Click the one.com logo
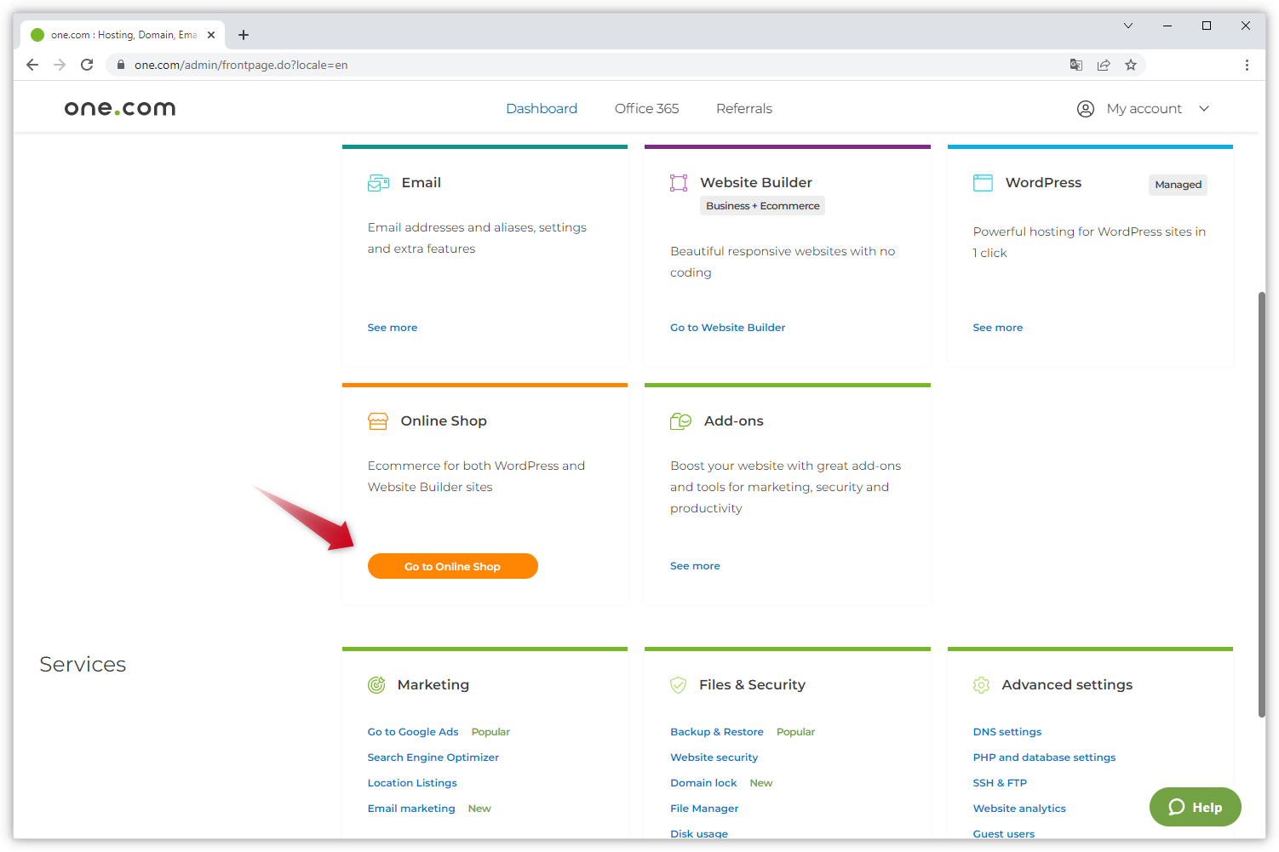The width and height of the screenshot is (1279, 852). pos(119,107)
